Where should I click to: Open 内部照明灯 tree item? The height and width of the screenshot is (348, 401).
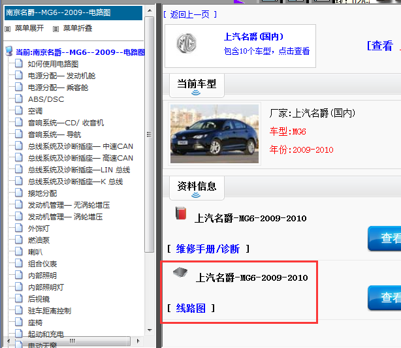pos(46,287)
